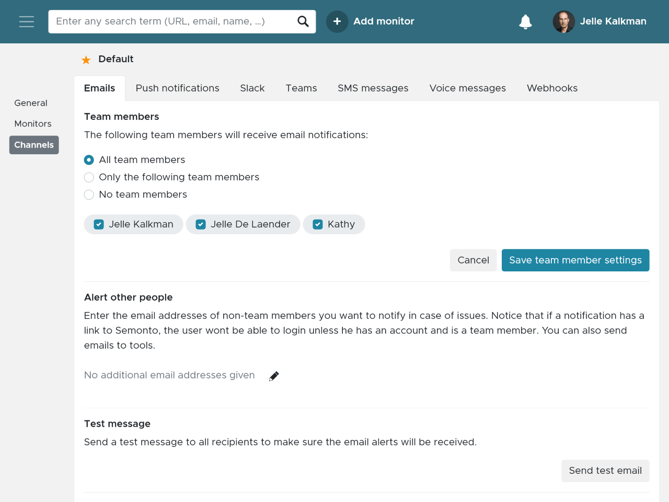
Task: Untick the Kathy checkbox
Action: coord(318,224)
